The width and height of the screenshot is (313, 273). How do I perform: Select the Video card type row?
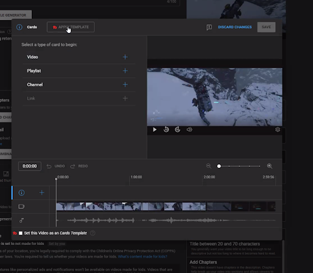tap(79, 57)
